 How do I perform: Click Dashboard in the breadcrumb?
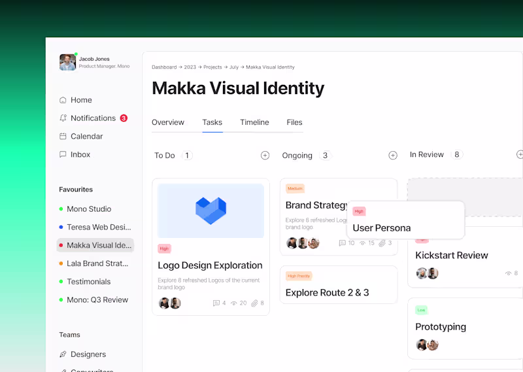(x=164, y=67)
